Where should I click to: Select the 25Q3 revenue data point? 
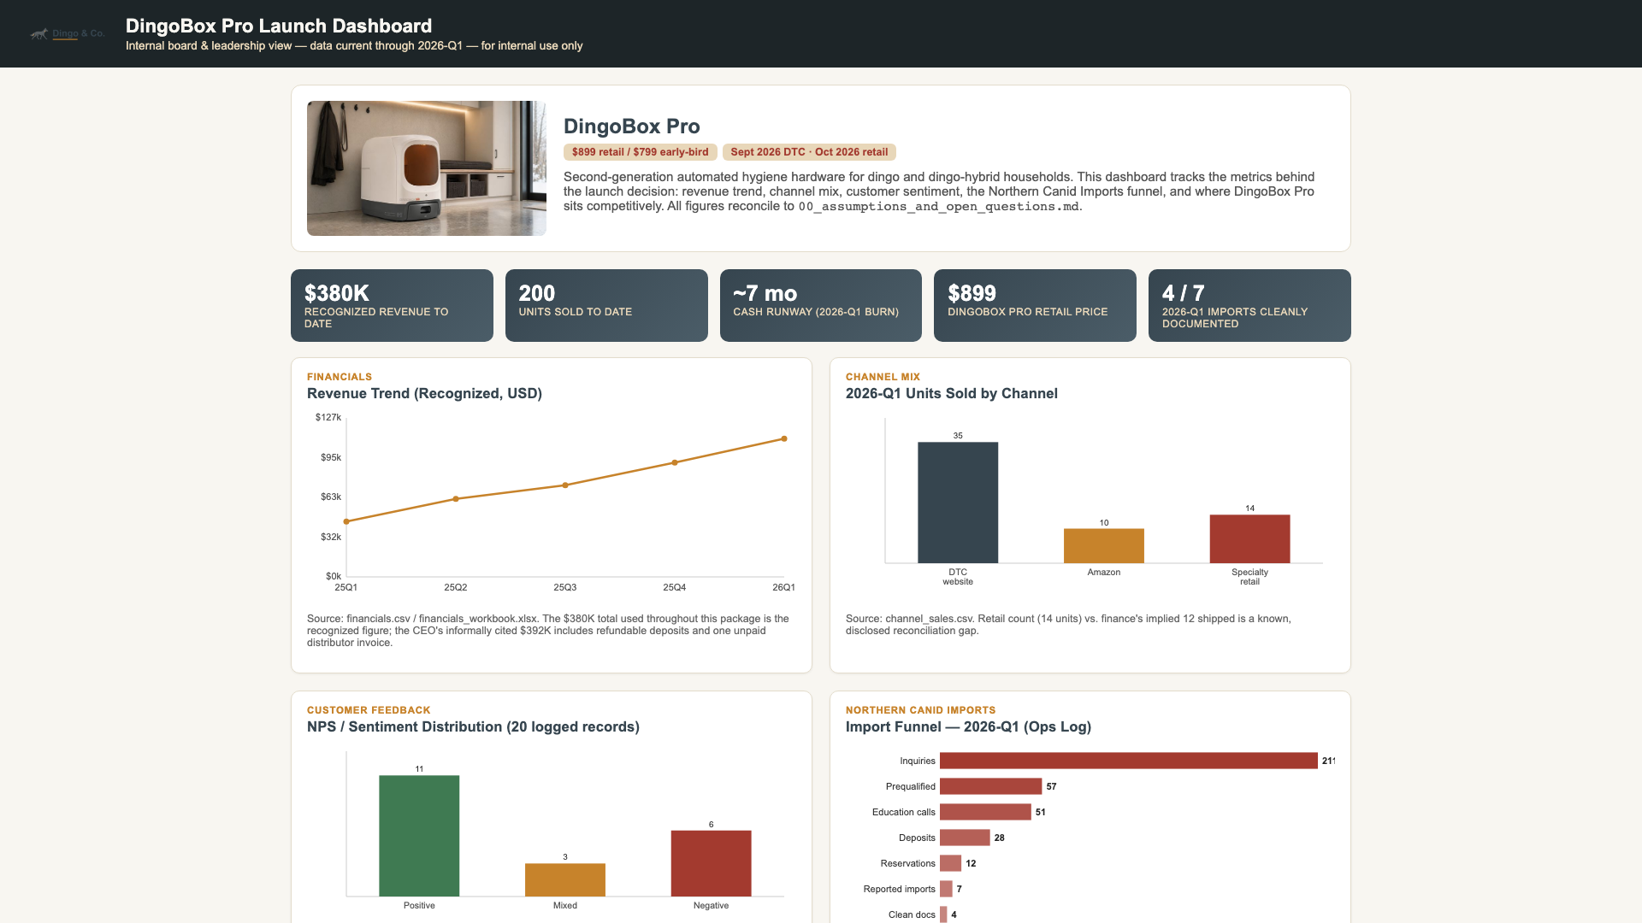coord(565,485)
